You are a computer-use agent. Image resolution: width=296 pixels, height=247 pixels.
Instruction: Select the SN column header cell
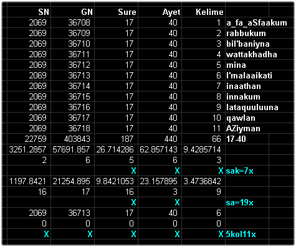coord(29,12)
